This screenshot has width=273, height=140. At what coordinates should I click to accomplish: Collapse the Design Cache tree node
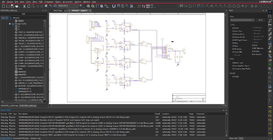[10, 24]
